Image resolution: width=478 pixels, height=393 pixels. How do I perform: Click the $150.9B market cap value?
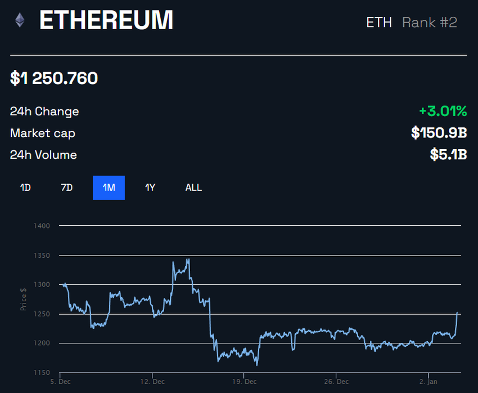point(439,133)
